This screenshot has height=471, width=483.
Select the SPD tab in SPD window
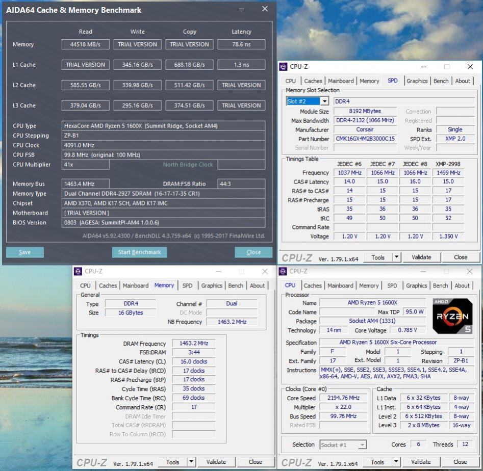[x=392, y=81]
